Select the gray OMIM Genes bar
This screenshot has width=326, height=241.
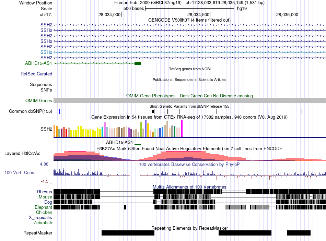coord(190,100)
